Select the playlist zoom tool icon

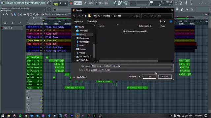tap(34, 14)
